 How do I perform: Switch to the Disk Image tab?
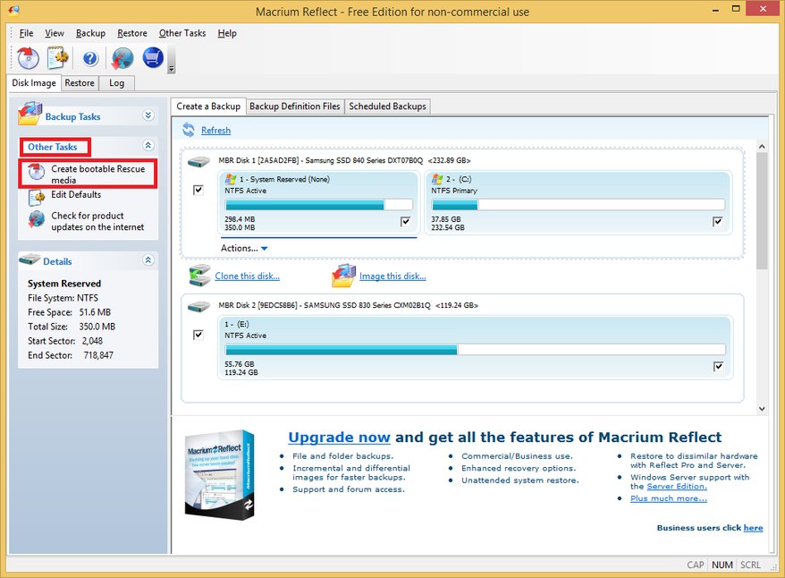pos(34,82)
